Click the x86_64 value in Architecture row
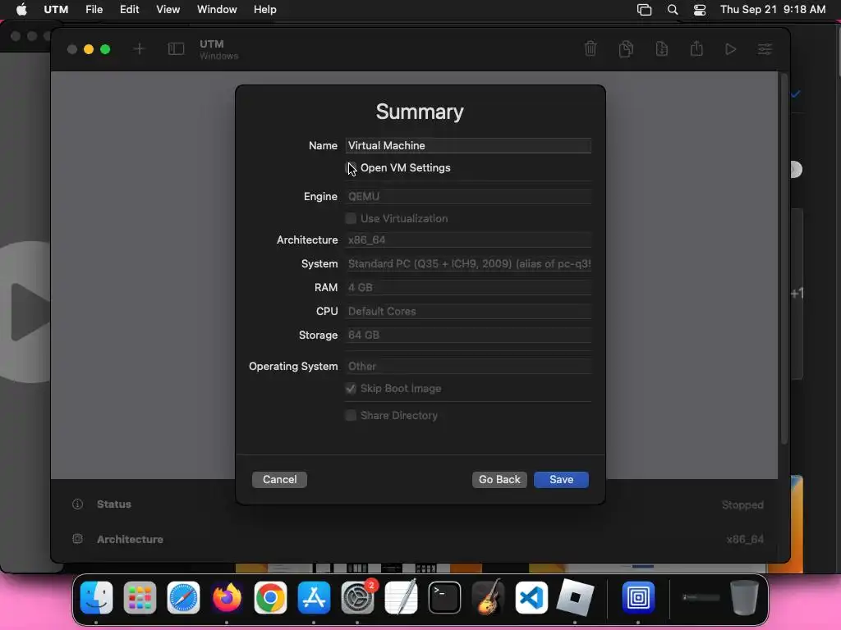 click(745, 540)
